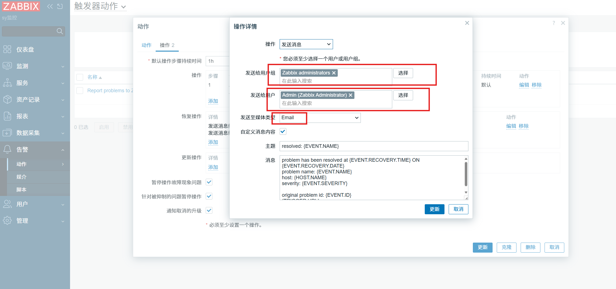
Task: Click 添加 link under 恢复操作
Action: tap(213, 142)
